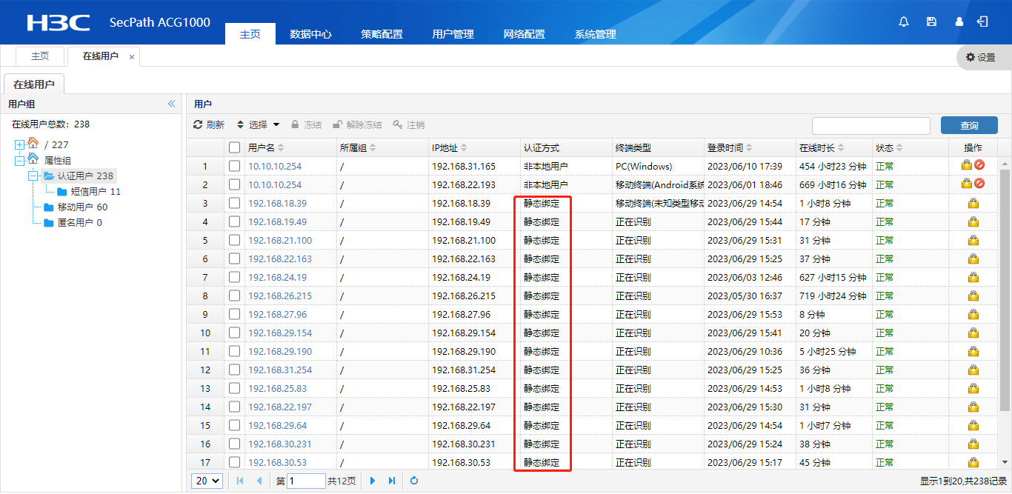Open the 设置 gear button
Image resolution: width=1012 pixels, height=494 pixels.
[x=981, y=57]
